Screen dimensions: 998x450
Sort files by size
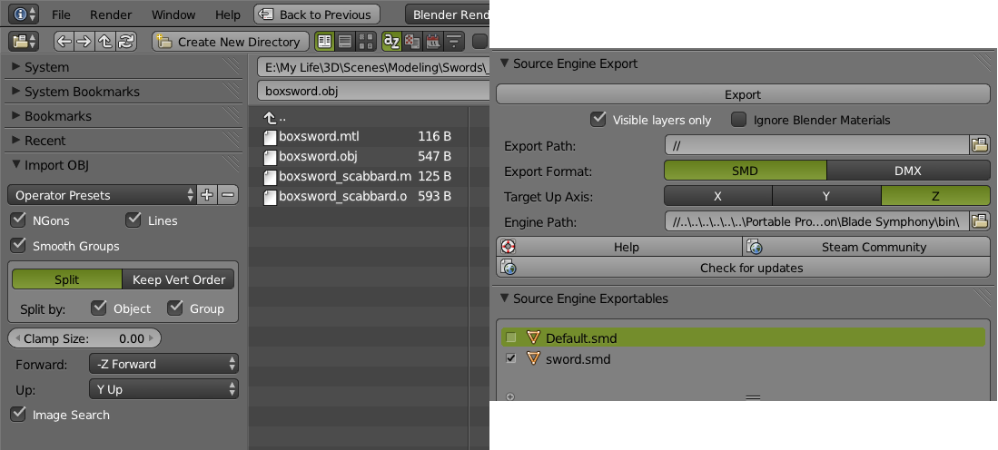pyautogui.click(x=454, y=42)
